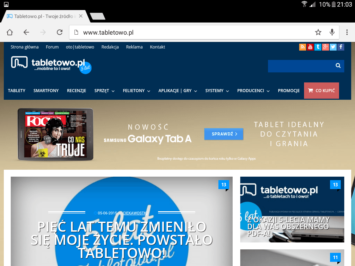Start voice search with microphone icon
Viewport: 355px width, 266px height.
click(x=332, y=32)
